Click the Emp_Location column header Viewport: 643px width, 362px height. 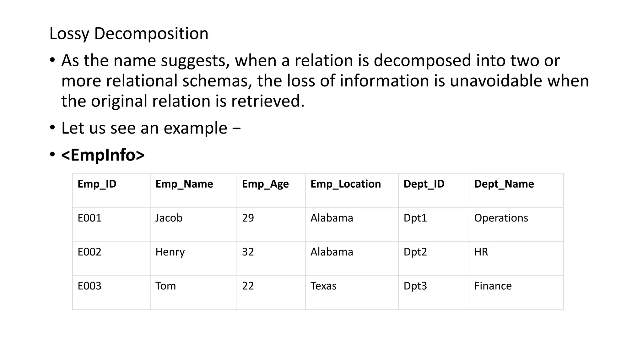345,184
